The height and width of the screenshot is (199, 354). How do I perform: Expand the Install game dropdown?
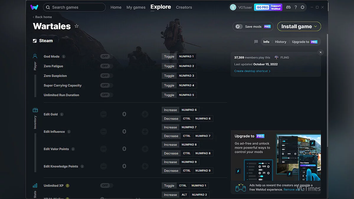click(316, 26)
